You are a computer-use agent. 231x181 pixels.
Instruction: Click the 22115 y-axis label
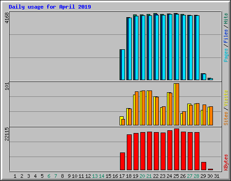7,134
